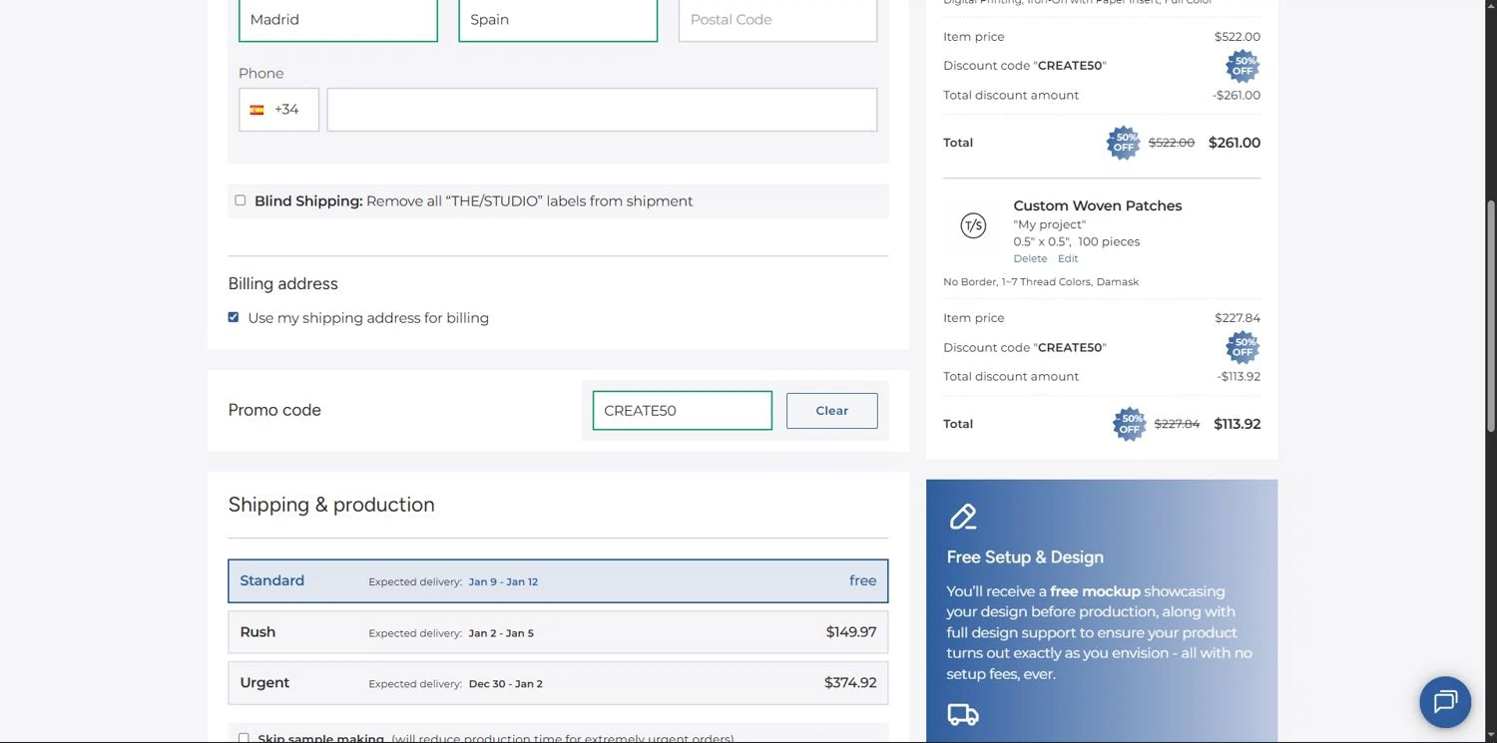Click the -$261.00 discount amount
Viewport: 1497px width, 743px height.
[x=1237, y=96]
